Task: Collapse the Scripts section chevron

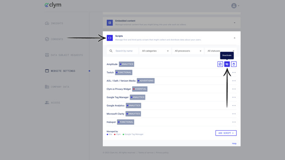Action: (234, 38)
